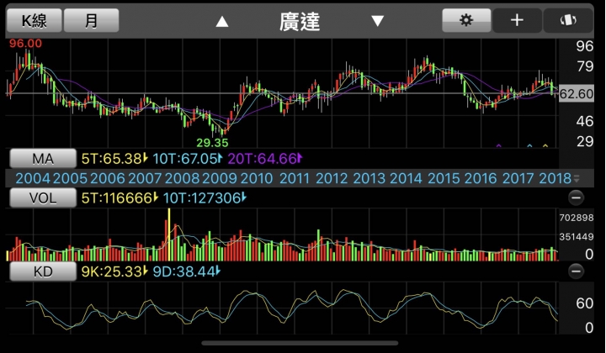Open the K線 chart type selector
Viewport: 606px width, 353px height.
pyautogui.click(x=34, y=20)
